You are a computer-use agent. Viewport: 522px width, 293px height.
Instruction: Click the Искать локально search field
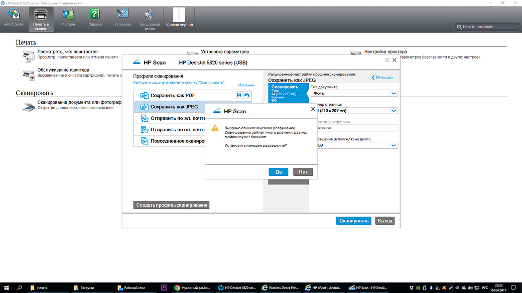487,27
